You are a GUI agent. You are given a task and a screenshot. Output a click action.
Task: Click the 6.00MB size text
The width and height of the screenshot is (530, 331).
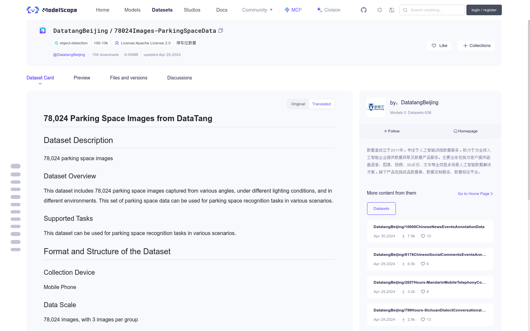(x=131, y=55)
